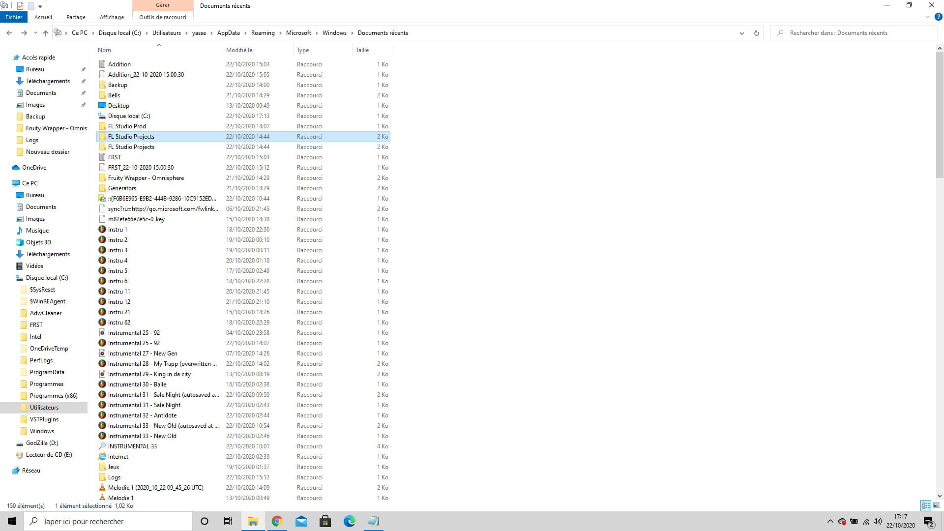This screenshot has height=531, width=944.
Task: Open Task View in the taskbar
Action: [x=228, y=521]
